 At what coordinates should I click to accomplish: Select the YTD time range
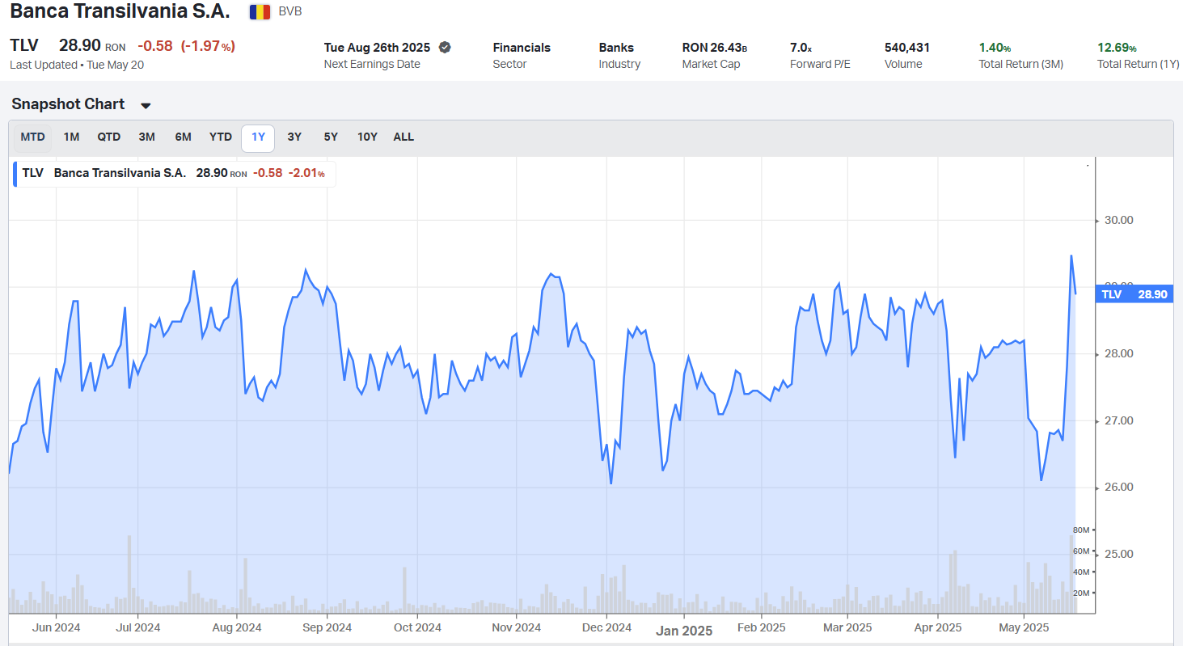[x=221, y=137]
